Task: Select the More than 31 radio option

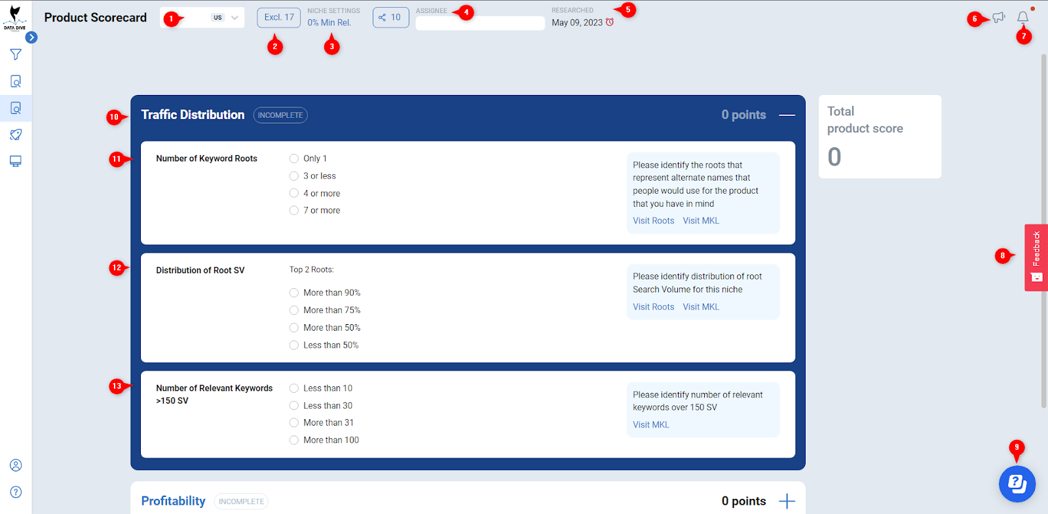Action: coord(294,423)
